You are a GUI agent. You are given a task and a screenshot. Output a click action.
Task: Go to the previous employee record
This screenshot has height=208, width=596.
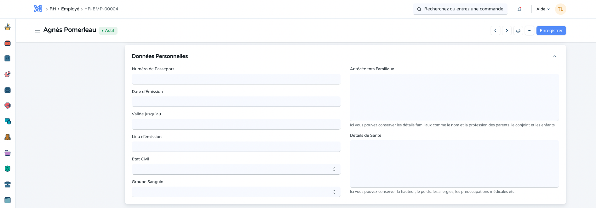coord(495,31)
